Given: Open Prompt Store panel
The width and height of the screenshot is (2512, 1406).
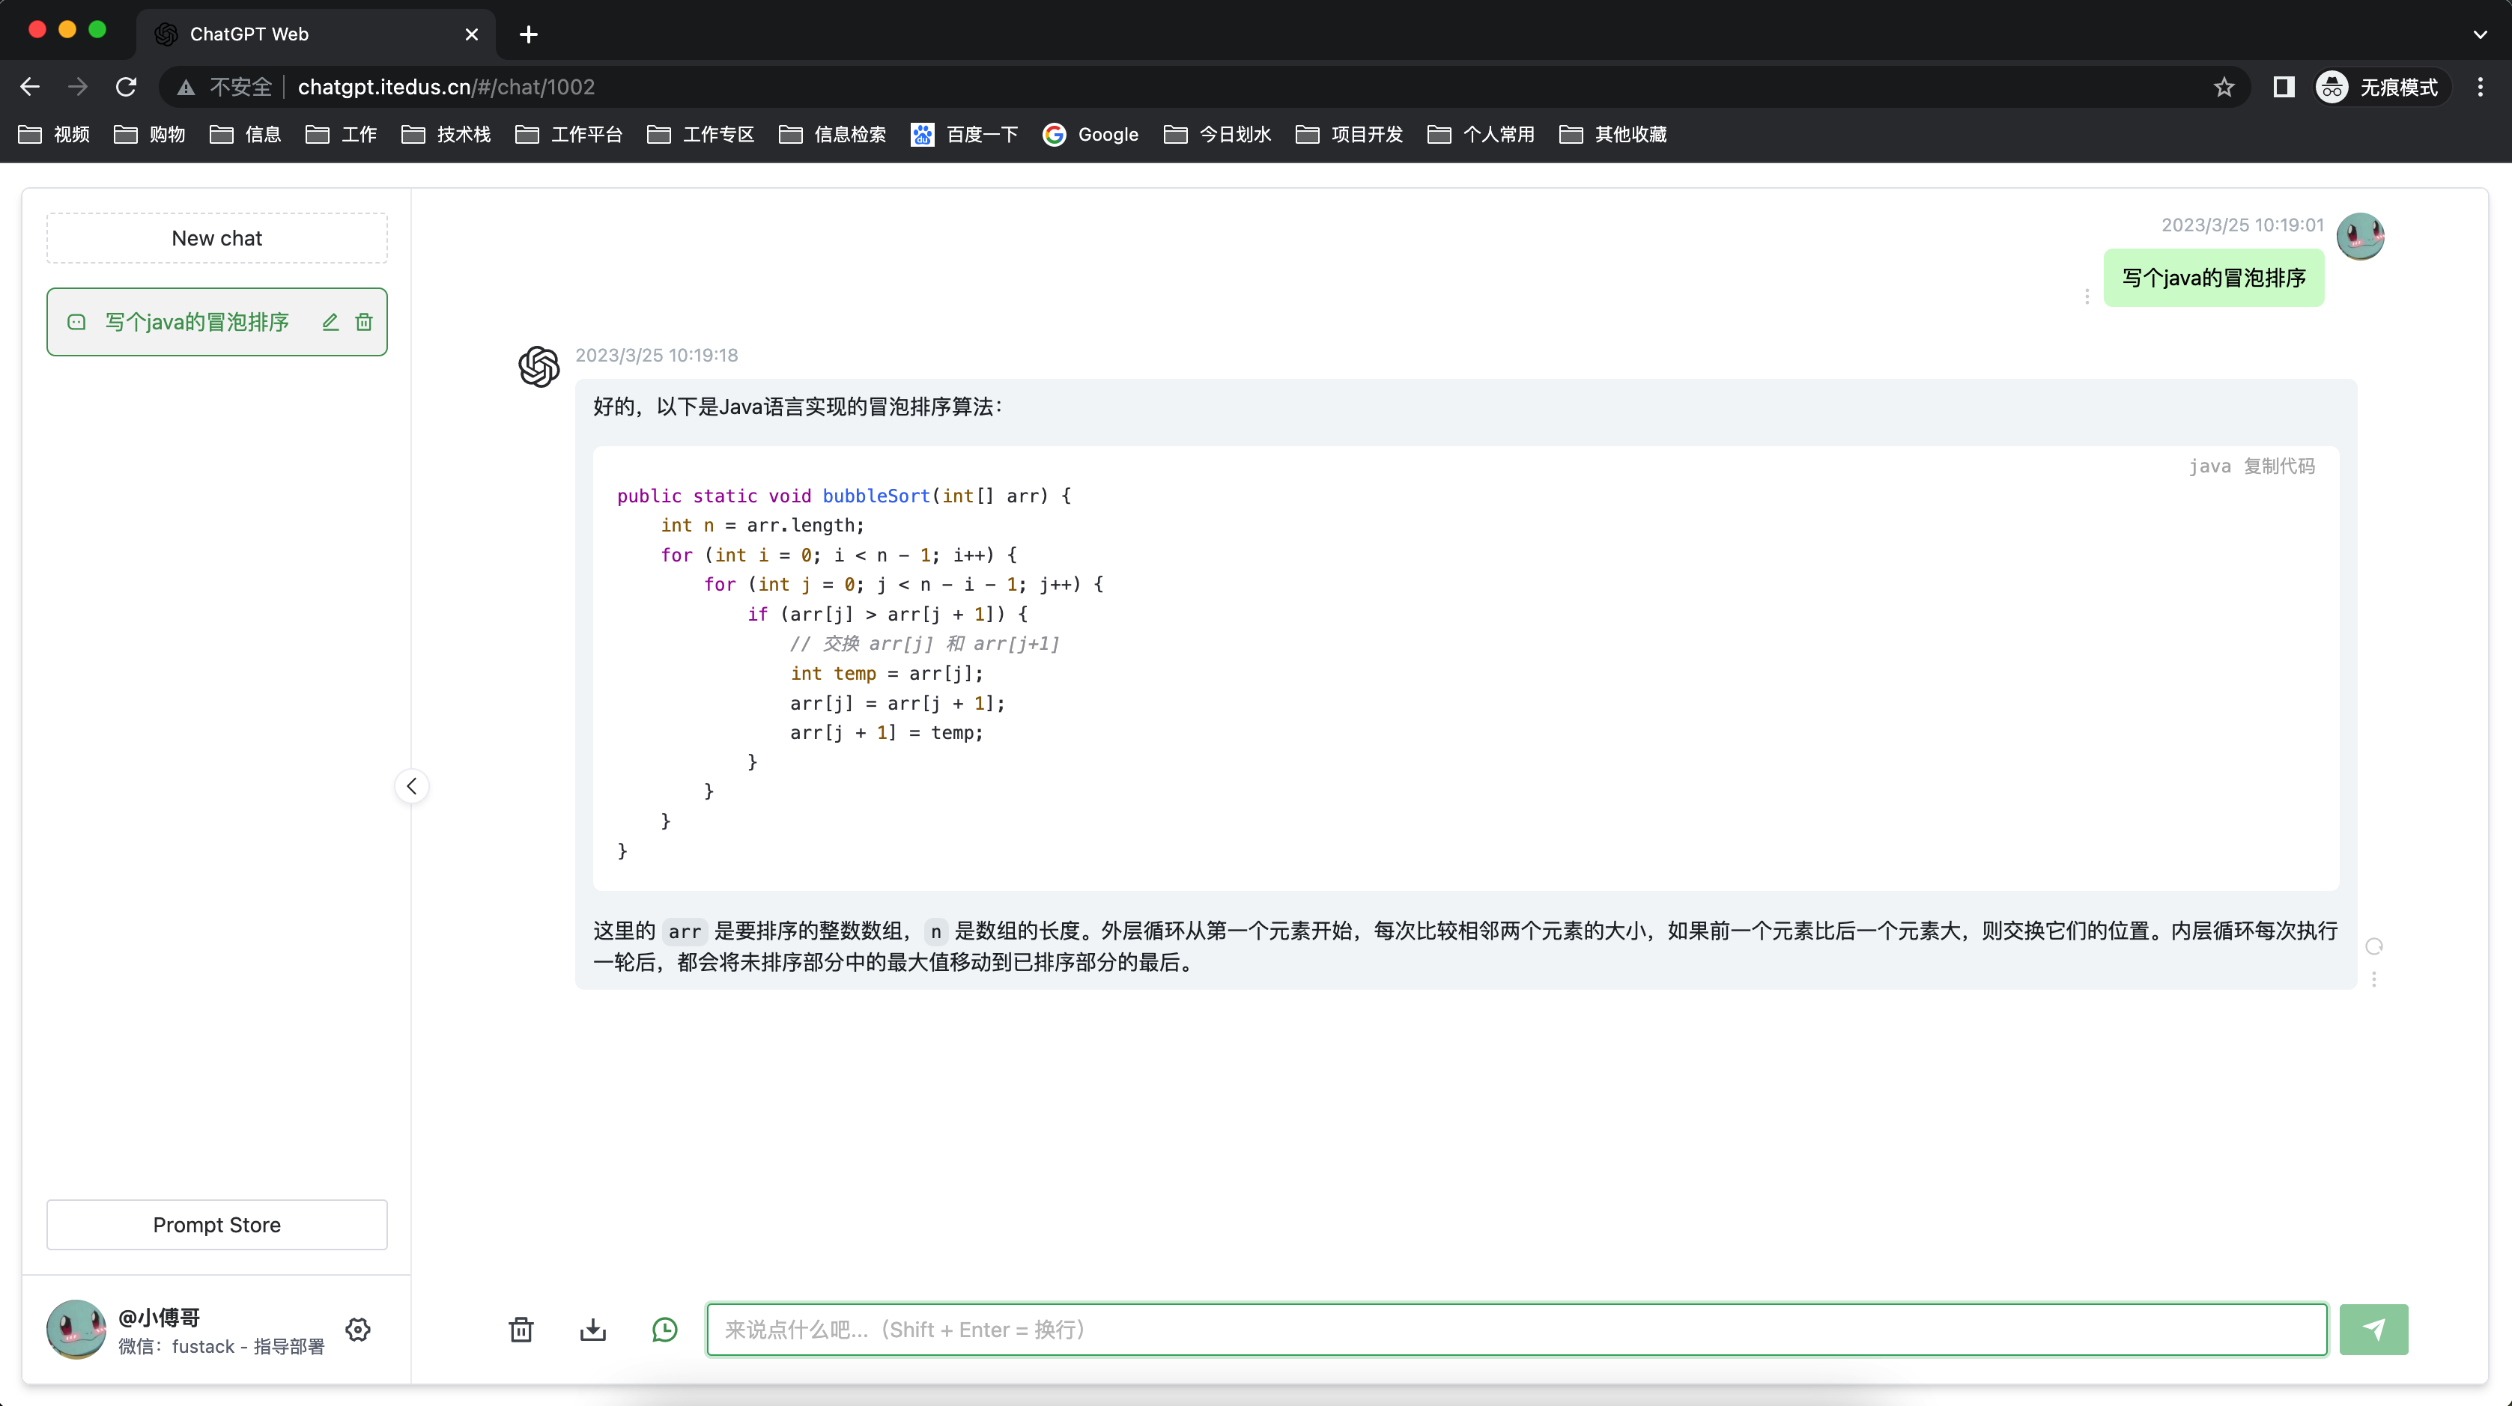Looking at the screenshot, I should click(216, 1225).
